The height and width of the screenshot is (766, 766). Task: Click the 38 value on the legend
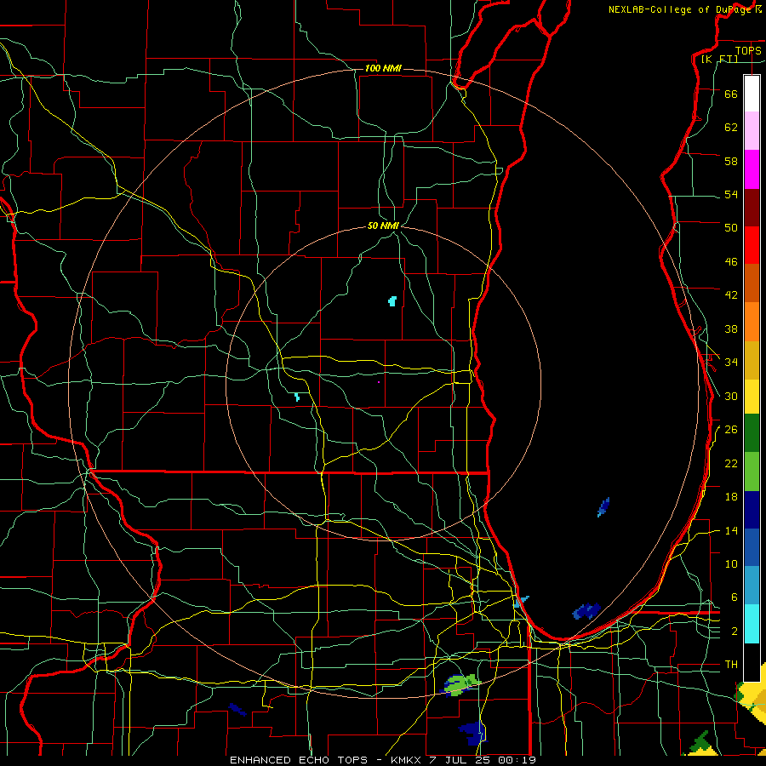[x=731, y=329]
